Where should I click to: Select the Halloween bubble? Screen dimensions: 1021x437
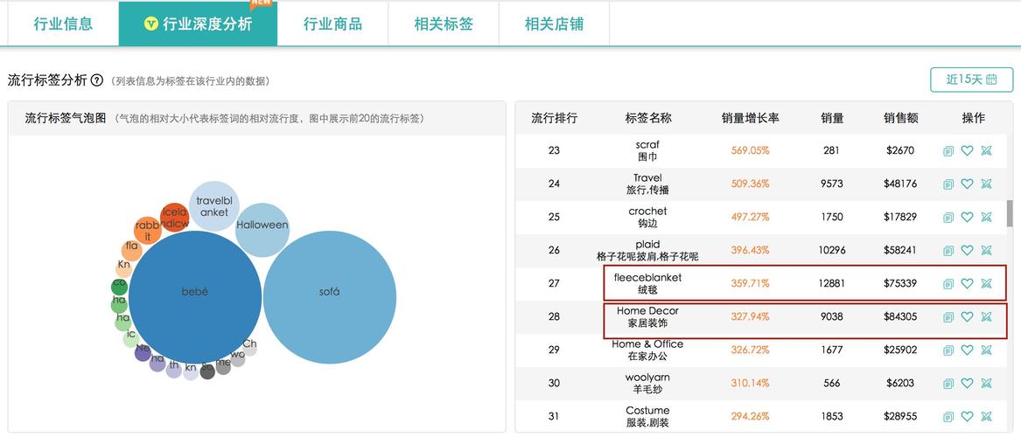262,230
